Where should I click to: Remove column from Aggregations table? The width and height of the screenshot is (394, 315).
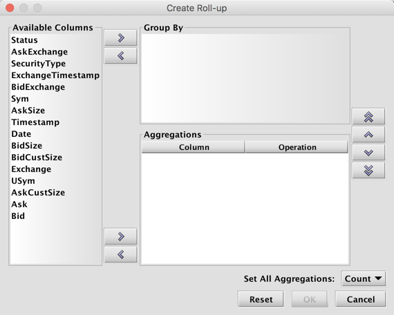pos(121,254)
